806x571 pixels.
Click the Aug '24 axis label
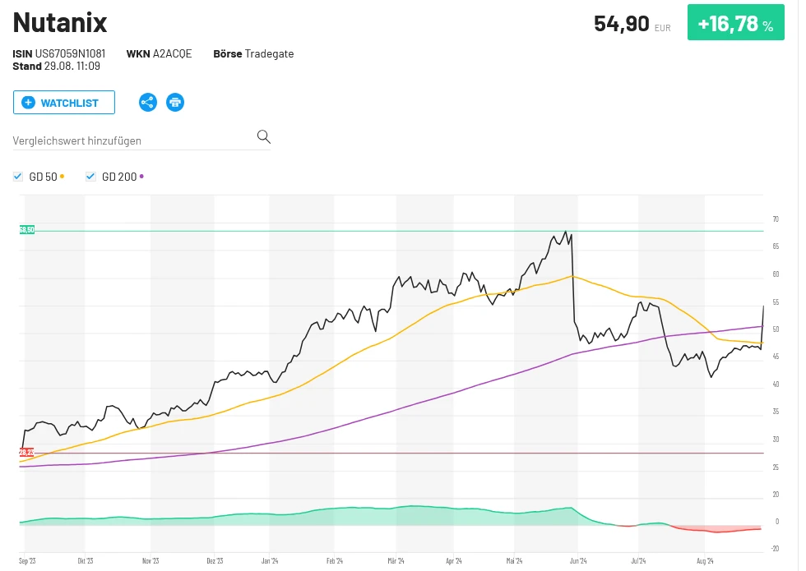pos(704,561)
